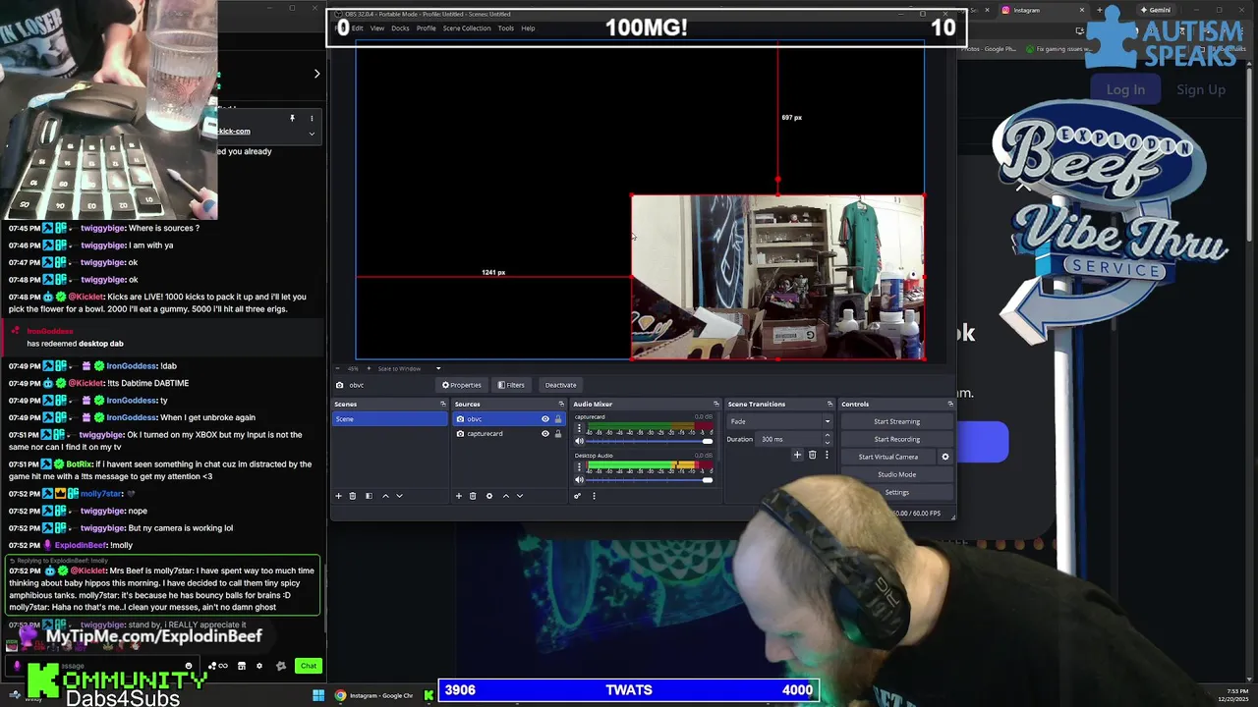Open the emoji picker in Kick chat
The height and width of the screenshot is (707, 1258).
click(x=189, y=666)
